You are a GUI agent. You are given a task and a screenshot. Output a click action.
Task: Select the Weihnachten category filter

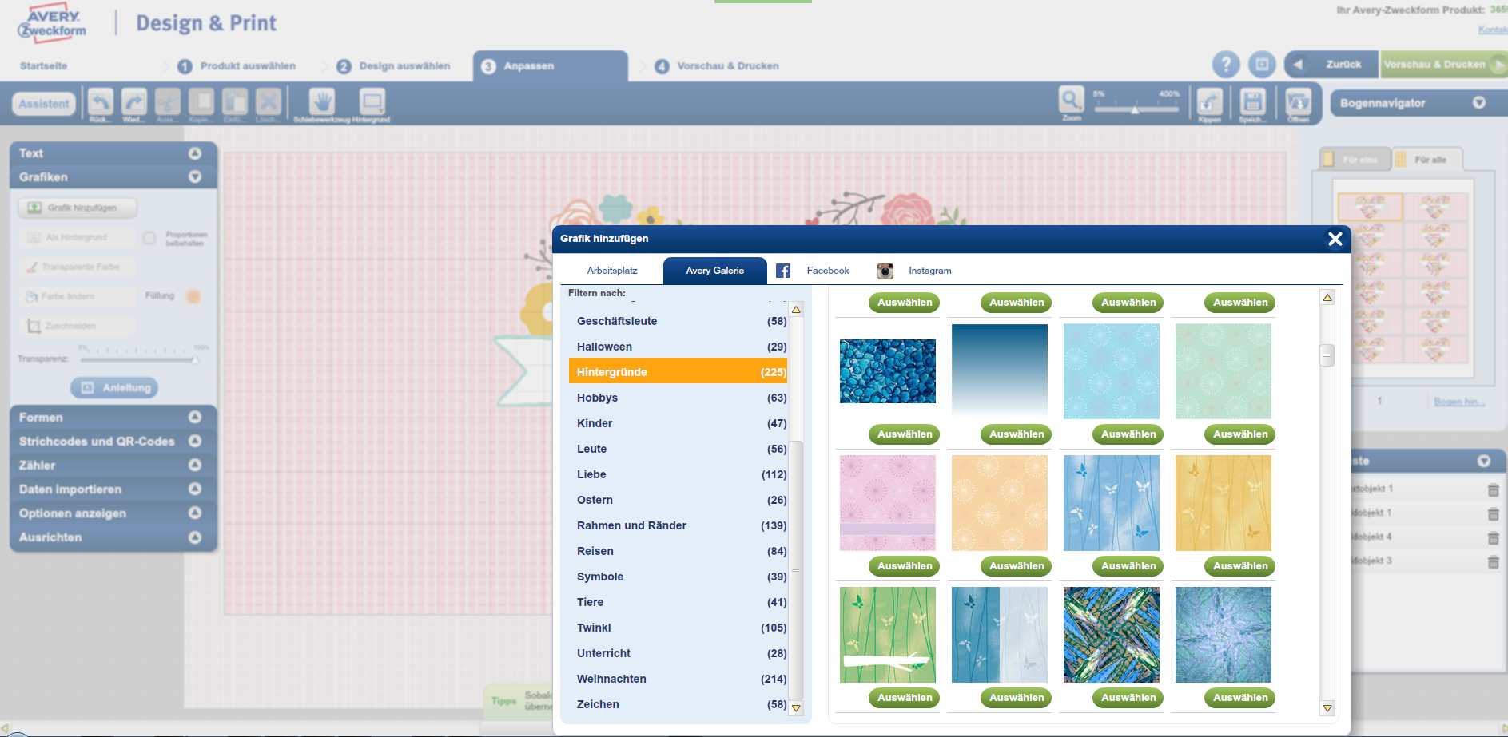pos(611,679)
